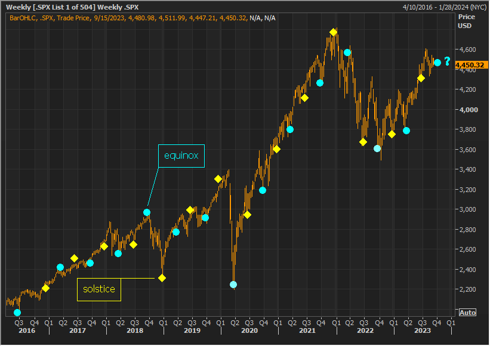Click the orange 4,450.32 last price tag

(471, 65)
